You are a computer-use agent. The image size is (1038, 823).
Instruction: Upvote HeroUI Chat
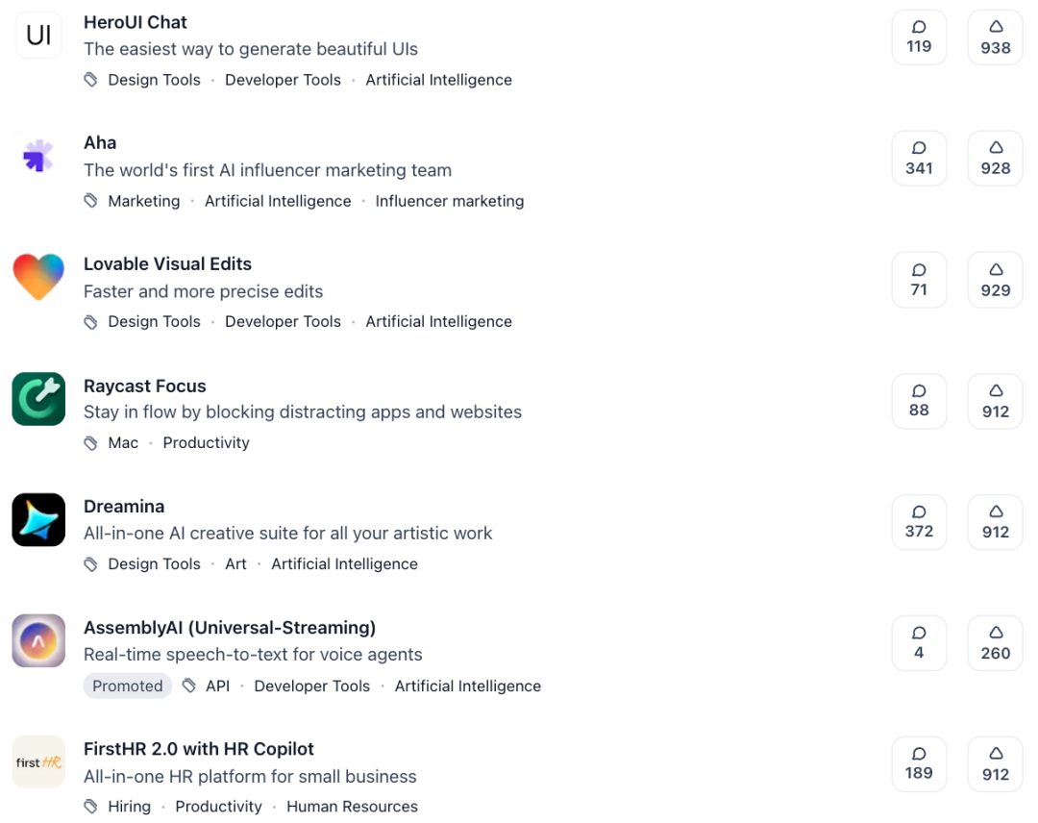[x=995, y=37]
